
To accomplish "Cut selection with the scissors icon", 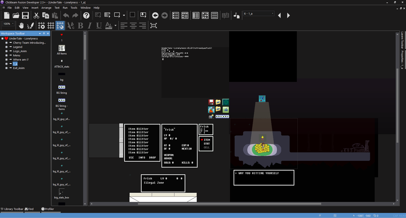I will pos(36,15).
